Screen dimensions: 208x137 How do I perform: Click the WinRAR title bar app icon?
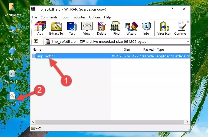click(33, 9)
